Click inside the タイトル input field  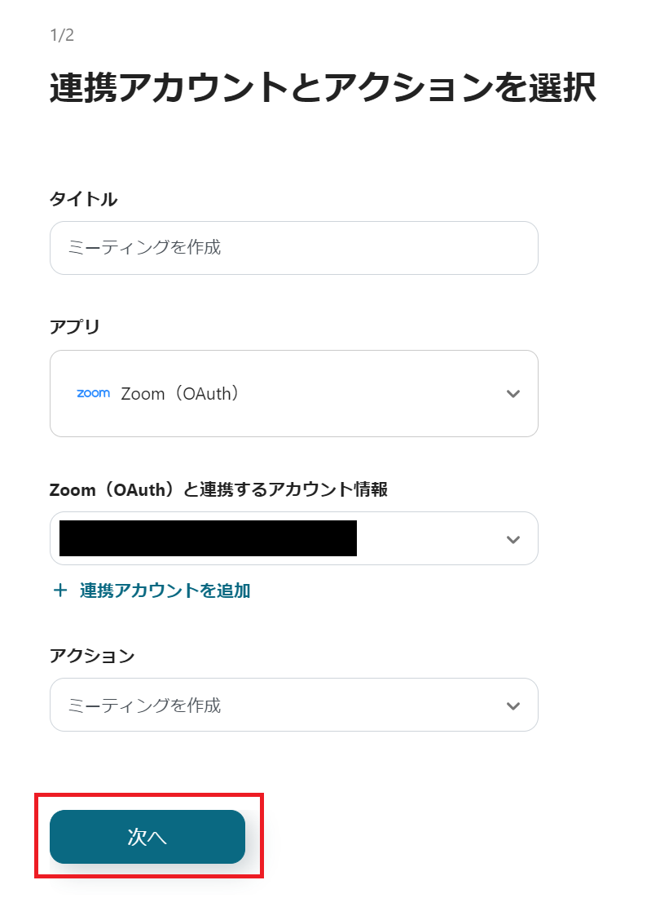coord(293,248)
